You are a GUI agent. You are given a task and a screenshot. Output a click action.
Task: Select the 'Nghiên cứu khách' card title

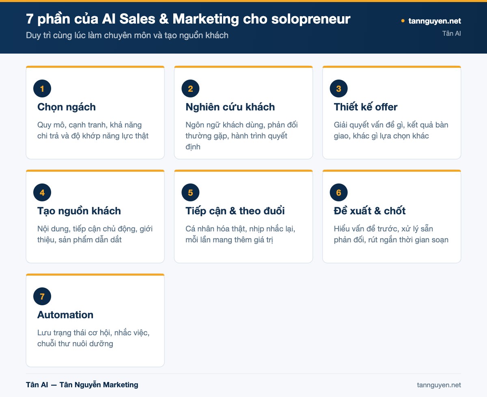point(230,107)
